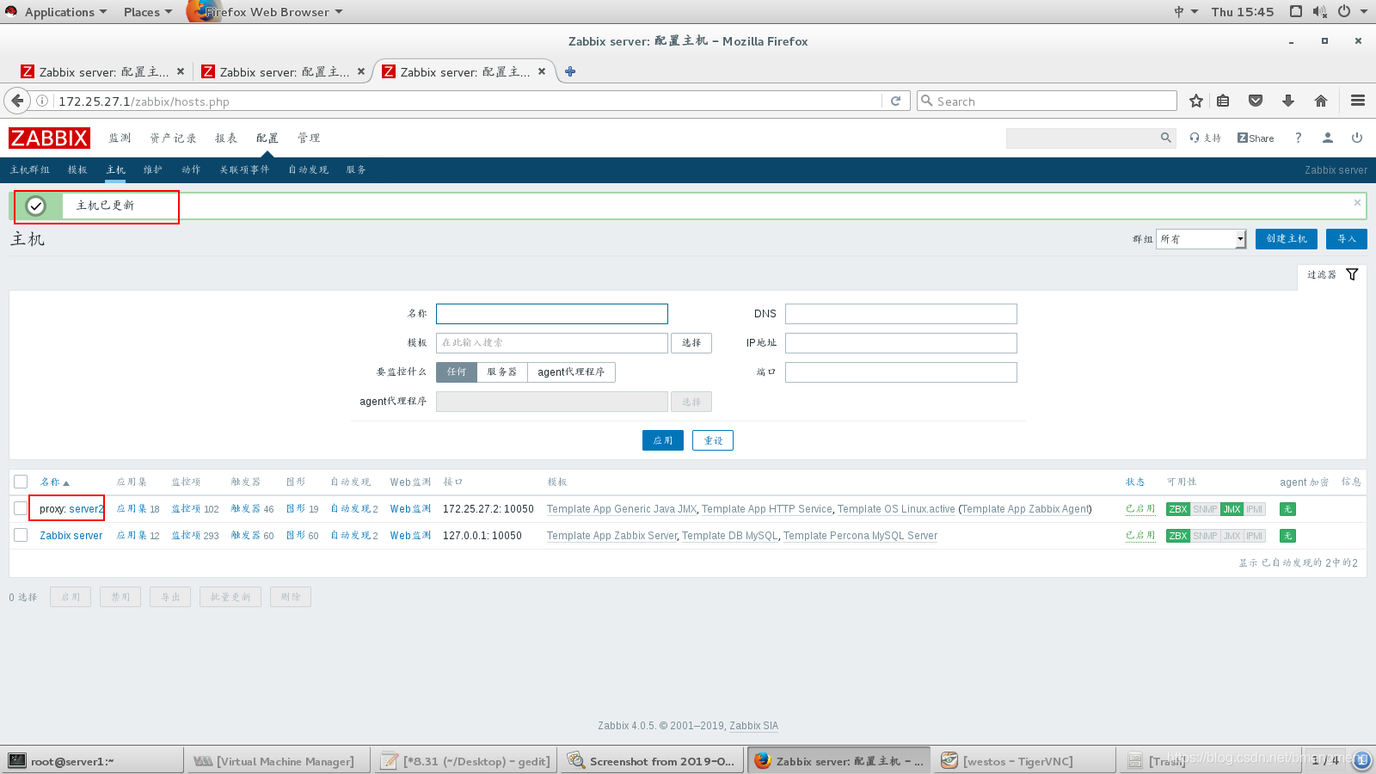Image resolution: width=1376 pixels, height=774 pixels.
Task: Open the downloads arrow icon
Action: coord(1288,101)
